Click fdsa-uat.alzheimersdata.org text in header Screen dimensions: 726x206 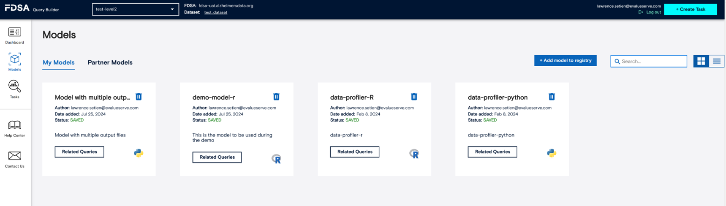click(226, 6)
